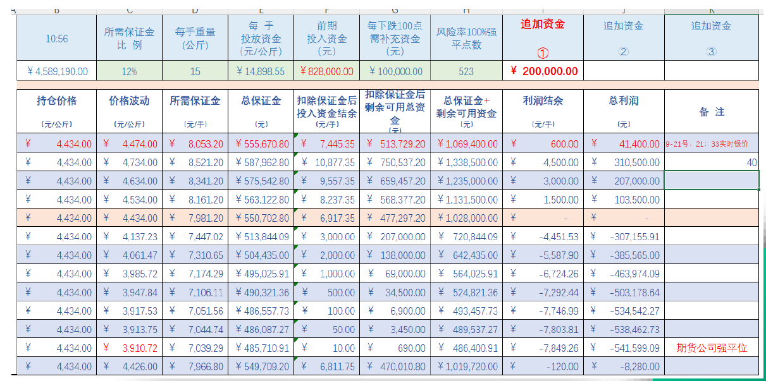Click the empty cell under 追加资金 ②
The height and width of the screenshot is (381, 766).
click(623, 71)
